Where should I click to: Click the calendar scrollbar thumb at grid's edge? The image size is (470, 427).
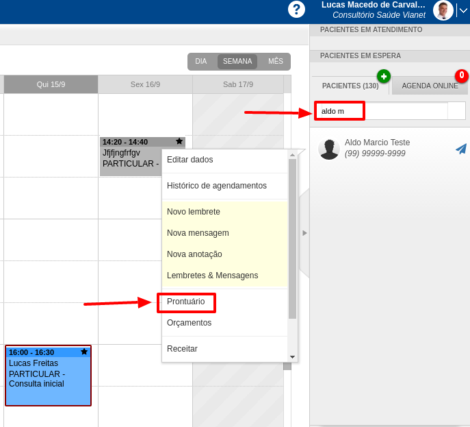click(287, 367)
